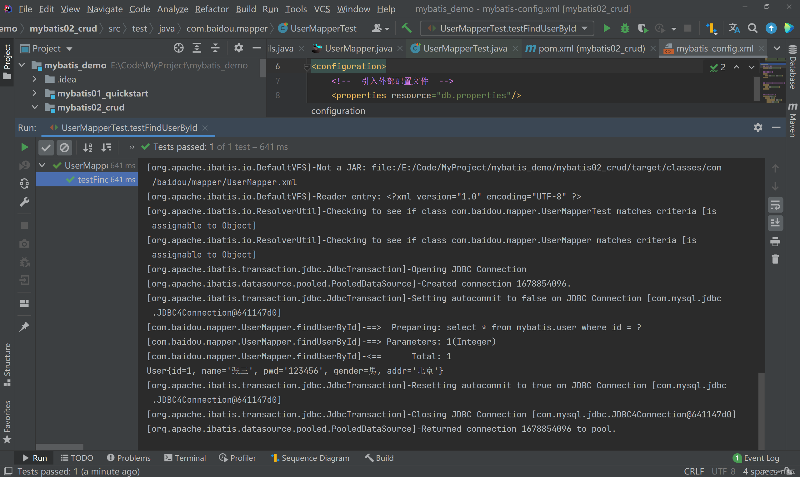
Task: Click the Search Everywhere magnifier icon
Action: pos(752,28)
